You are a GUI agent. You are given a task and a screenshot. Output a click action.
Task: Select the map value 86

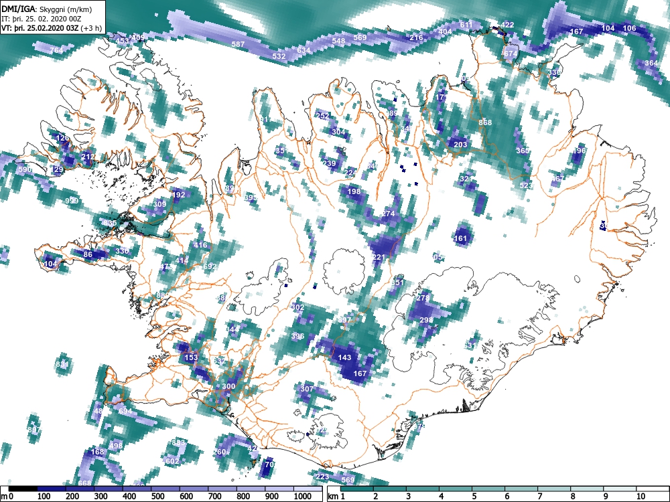(88, 254)
